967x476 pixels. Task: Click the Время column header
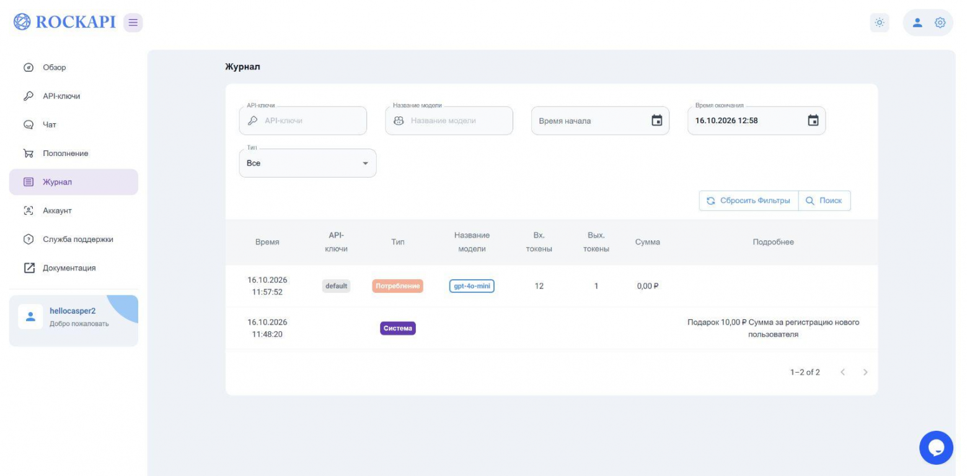tap(267, 242)
